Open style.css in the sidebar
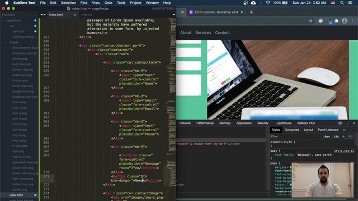Screen dimensions: 358x201 click(x=18, y=31)
